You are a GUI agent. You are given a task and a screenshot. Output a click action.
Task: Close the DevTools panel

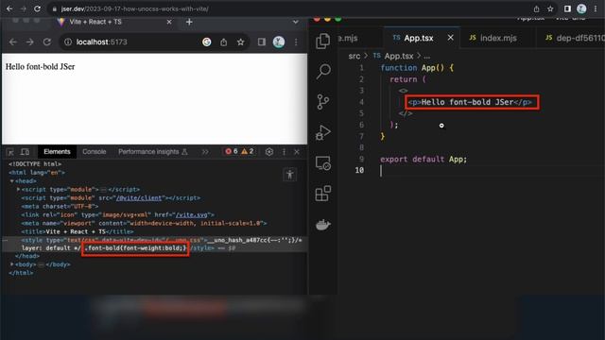coord(297,152)
